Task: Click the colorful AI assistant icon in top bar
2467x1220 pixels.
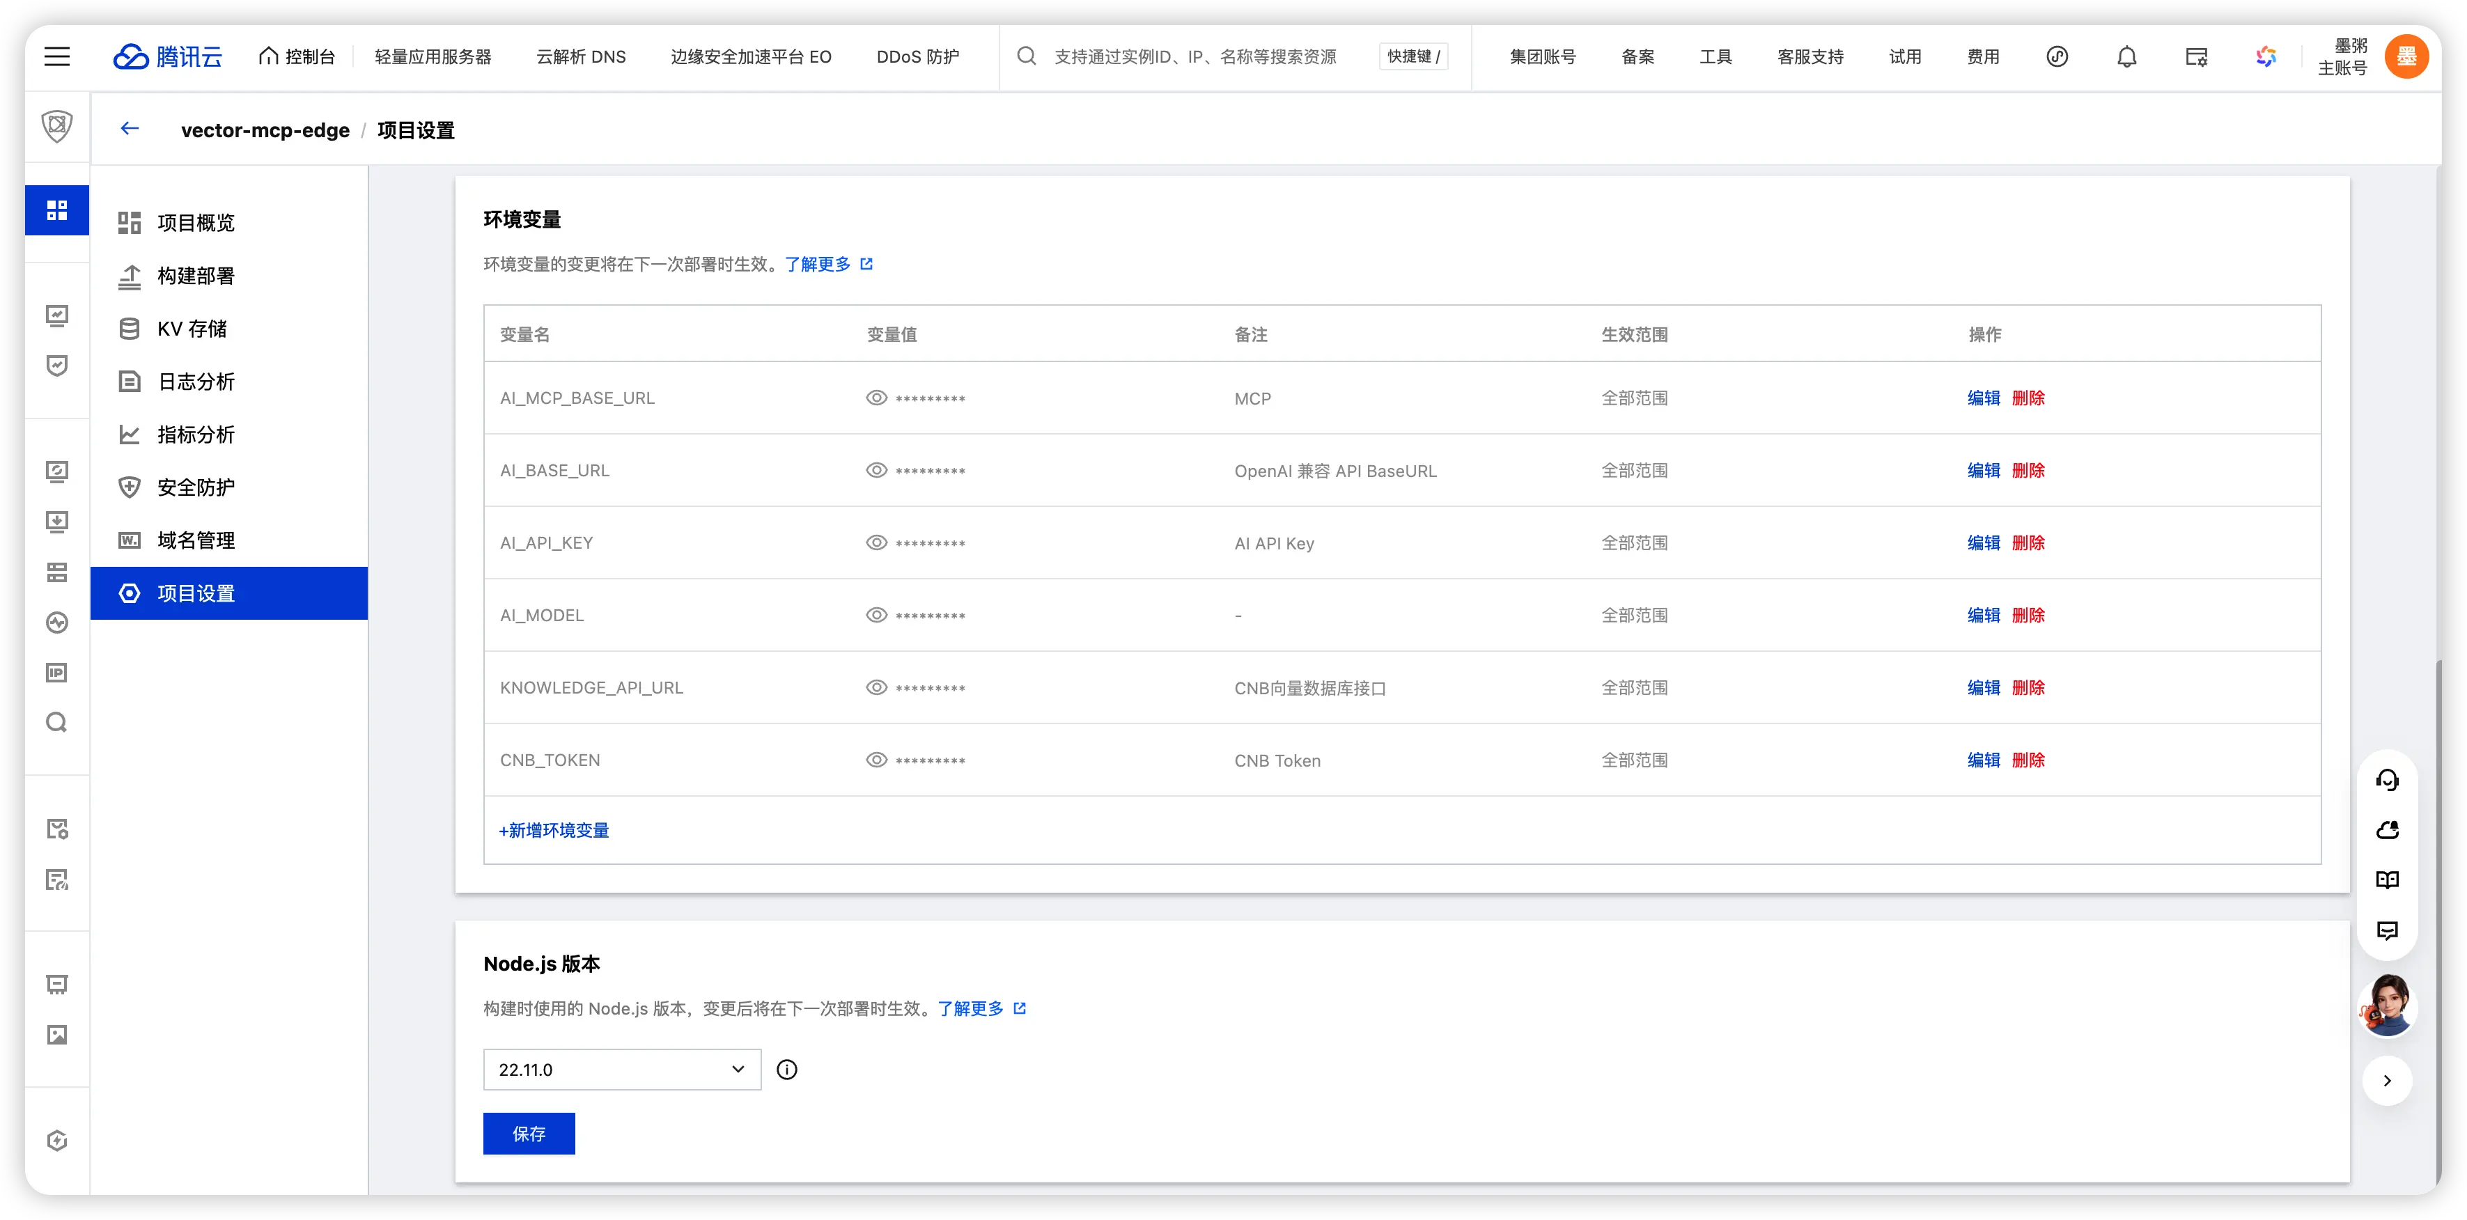Action: (x=2266, y=56)
